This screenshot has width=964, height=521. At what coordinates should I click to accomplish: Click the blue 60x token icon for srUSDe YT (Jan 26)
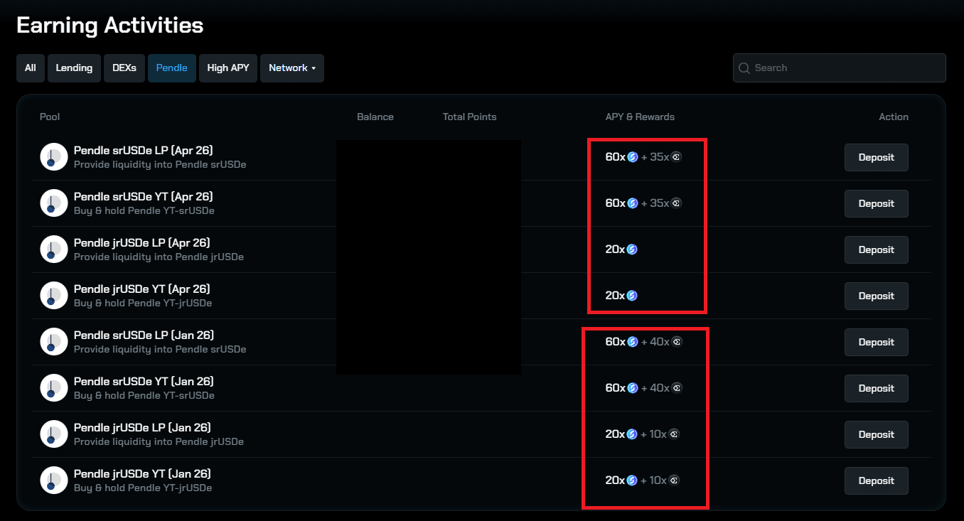click(x=633, y=388)
